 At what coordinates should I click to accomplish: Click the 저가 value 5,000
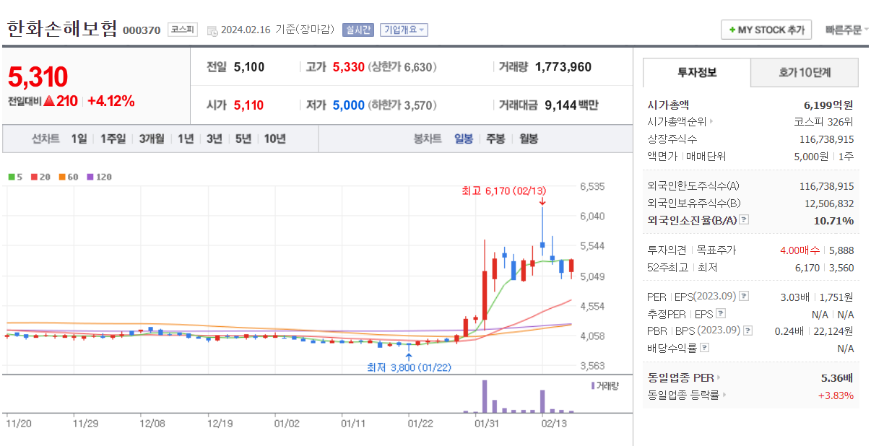349,105
